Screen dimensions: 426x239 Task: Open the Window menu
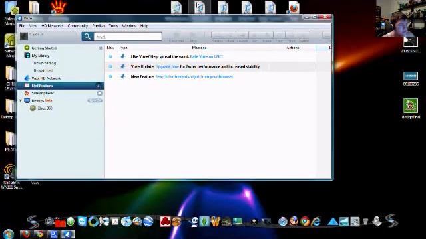click(129, 26)
